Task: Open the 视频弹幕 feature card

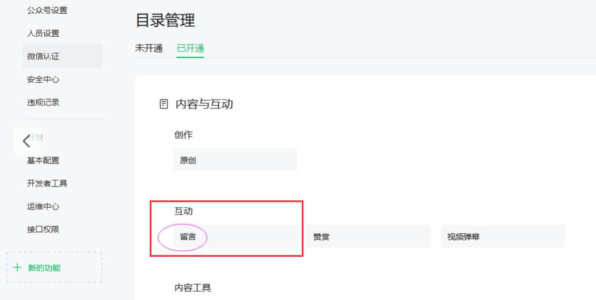Action: coord(502,237)
